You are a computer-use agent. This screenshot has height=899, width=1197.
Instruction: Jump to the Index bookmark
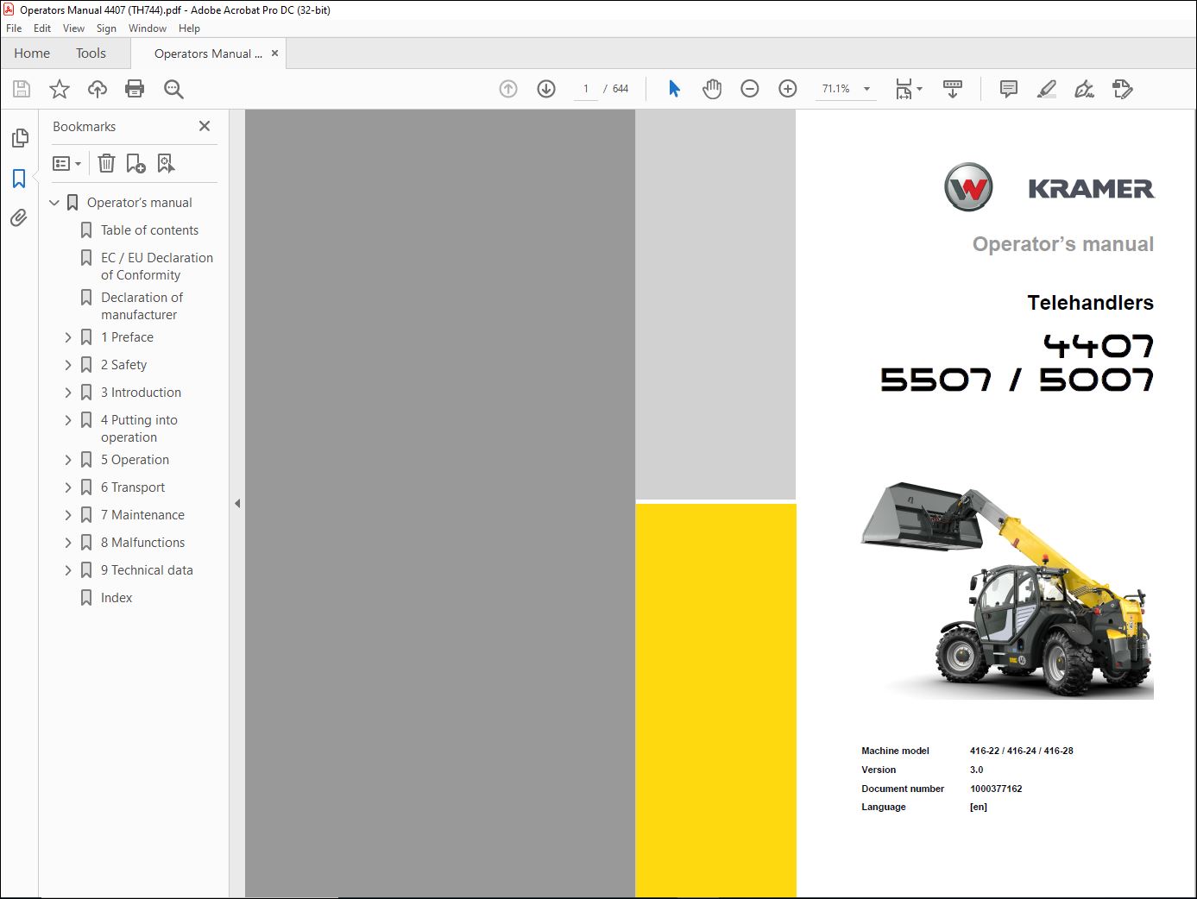tap(117, 598)
